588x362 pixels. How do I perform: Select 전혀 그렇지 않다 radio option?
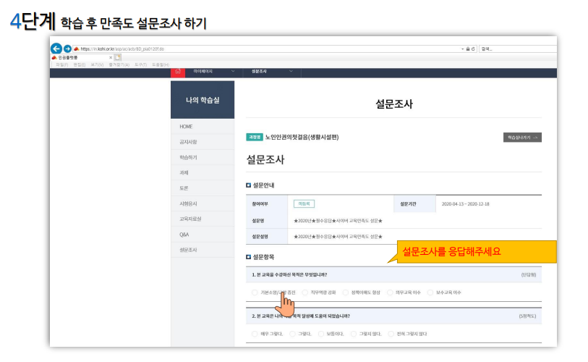391,334
